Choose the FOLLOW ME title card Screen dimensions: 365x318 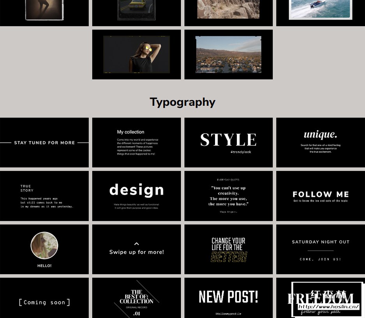click(x=321, y=196)
